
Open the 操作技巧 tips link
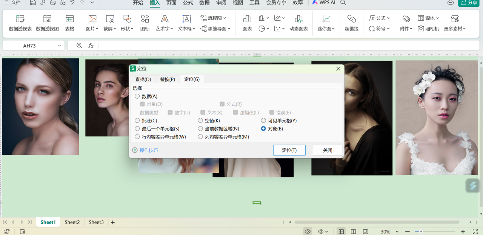149,150
